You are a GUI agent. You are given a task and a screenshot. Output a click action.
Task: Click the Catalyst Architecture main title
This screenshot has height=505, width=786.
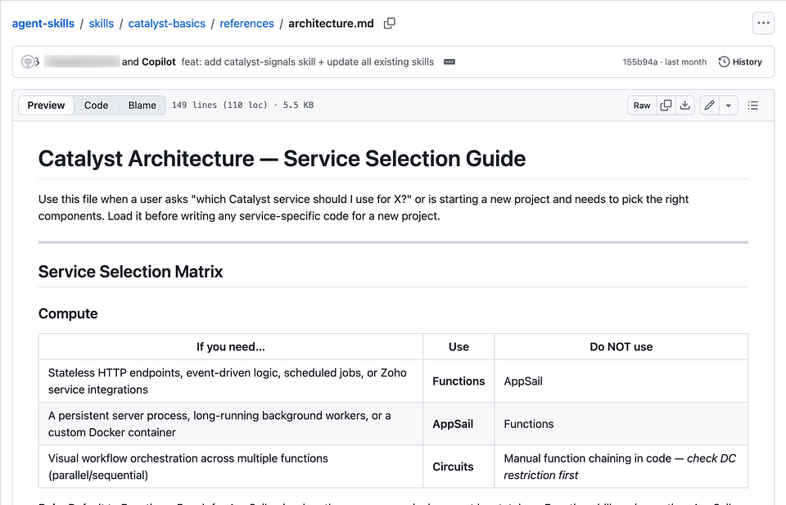click(282, 159)
